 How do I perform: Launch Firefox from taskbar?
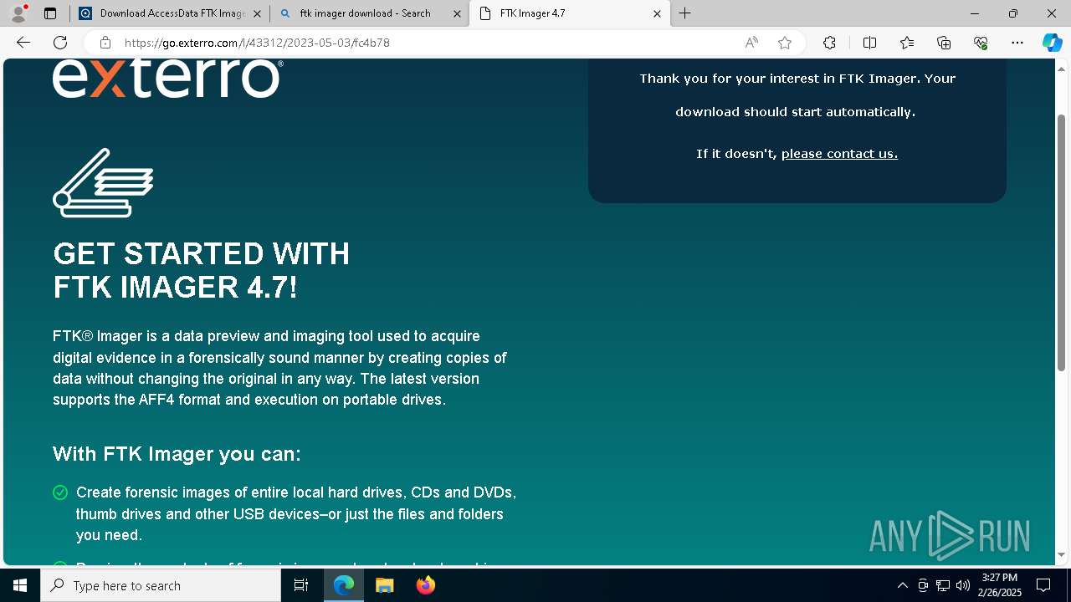425,585
